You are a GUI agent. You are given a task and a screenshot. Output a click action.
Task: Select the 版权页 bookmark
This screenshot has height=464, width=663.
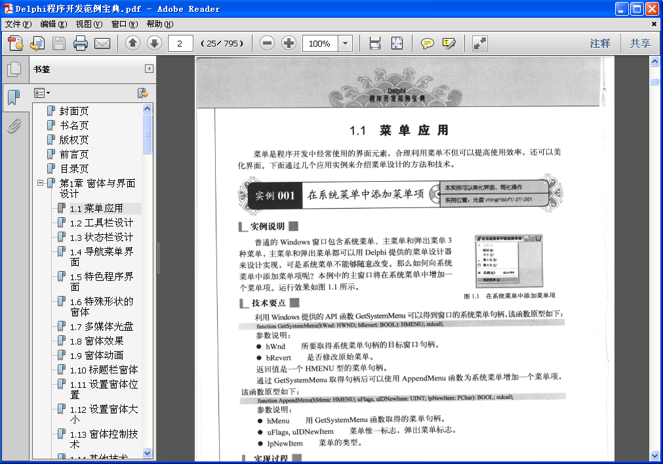tap(74, 140)
